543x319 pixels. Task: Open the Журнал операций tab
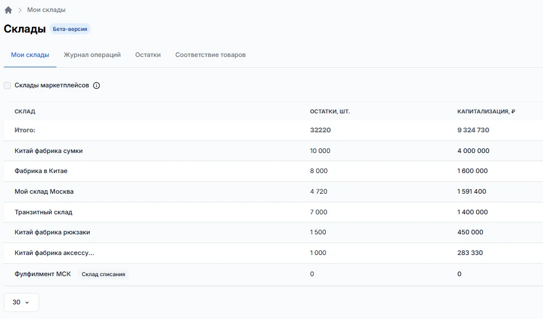(92, 55)
